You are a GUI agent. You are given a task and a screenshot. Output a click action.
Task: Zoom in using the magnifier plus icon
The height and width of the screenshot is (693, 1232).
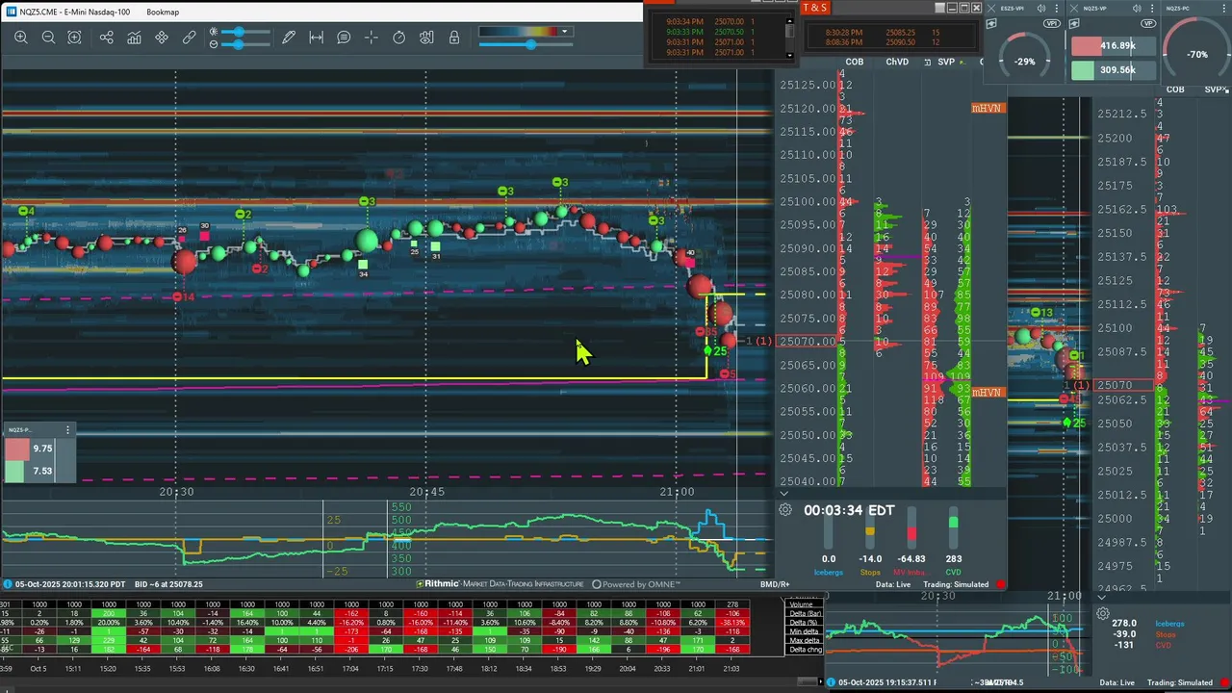21,38
